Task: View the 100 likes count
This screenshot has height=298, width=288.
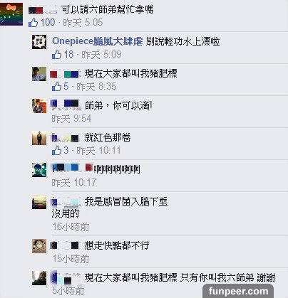Action: click(x=48, y=23)
